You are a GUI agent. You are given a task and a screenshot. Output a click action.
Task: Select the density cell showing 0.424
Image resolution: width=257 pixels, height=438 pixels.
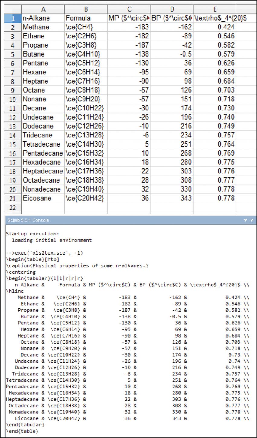[215, 27]
